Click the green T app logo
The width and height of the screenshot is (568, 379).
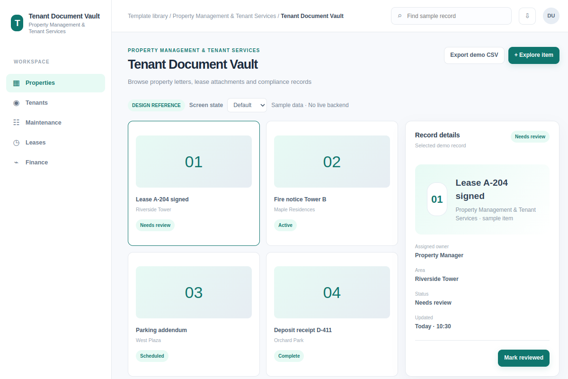[x=17, y=23]
